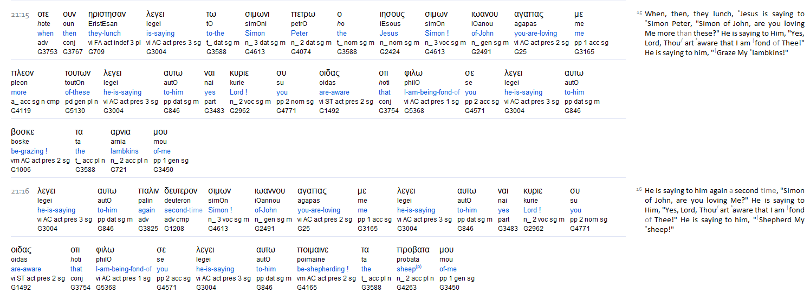Select the Greek word ηριστησαν
The image size is (810, 293).
(x=107, y=14)
